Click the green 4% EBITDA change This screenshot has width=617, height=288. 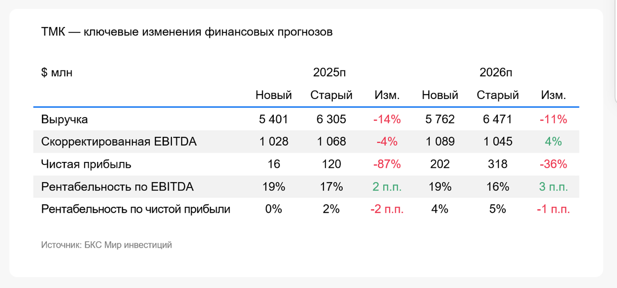(x=553, y=142)
